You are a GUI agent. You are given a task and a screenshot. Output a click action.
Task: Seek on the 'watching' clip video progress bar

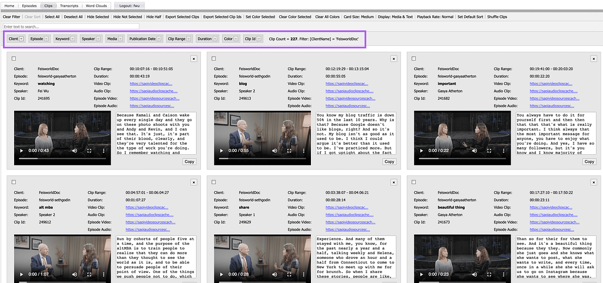59,159
